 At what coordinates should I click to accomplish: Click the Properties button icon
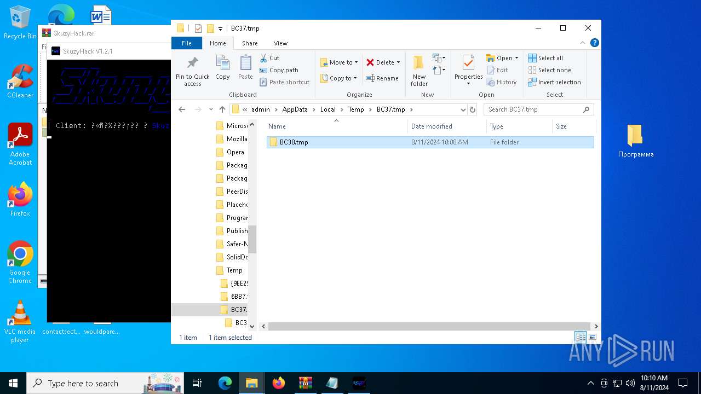468,62
